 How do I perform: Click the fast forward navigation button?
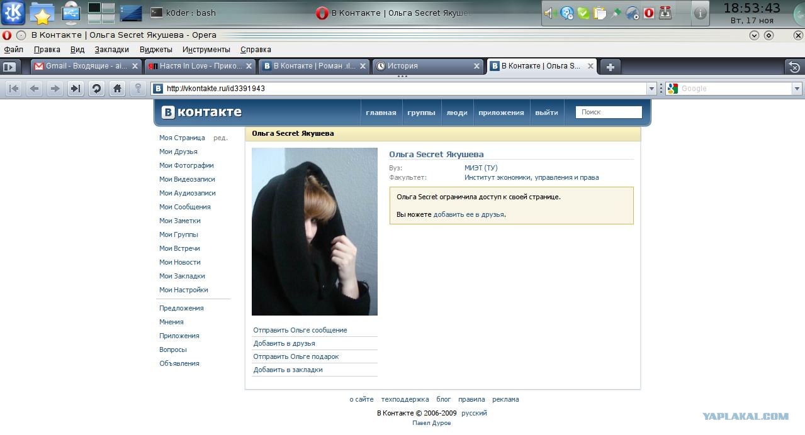[76, 89]
